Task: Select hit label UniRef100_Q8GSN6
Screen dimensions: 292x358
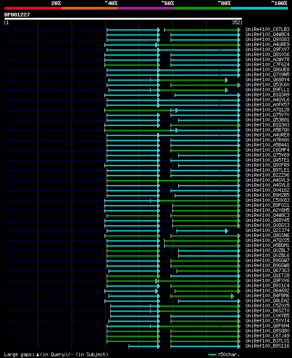Action: point(267,236)
